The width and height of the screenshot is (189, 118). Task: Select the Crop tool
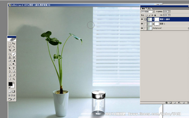(10, 50)
